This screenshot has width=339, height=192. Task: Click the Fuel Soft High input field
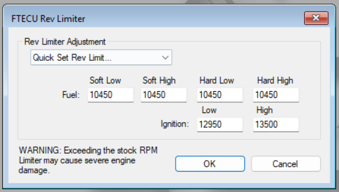pyautogui.click(x=164, y=95)
